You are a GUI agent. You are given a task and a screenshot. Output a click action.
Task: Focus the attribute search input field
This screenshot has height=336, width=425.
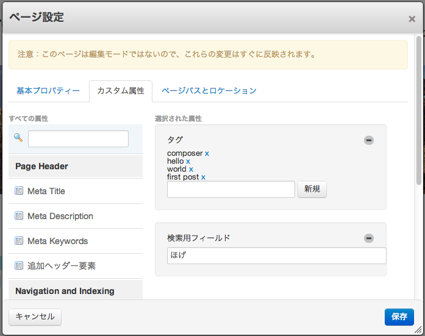click(x=78, y=139)
